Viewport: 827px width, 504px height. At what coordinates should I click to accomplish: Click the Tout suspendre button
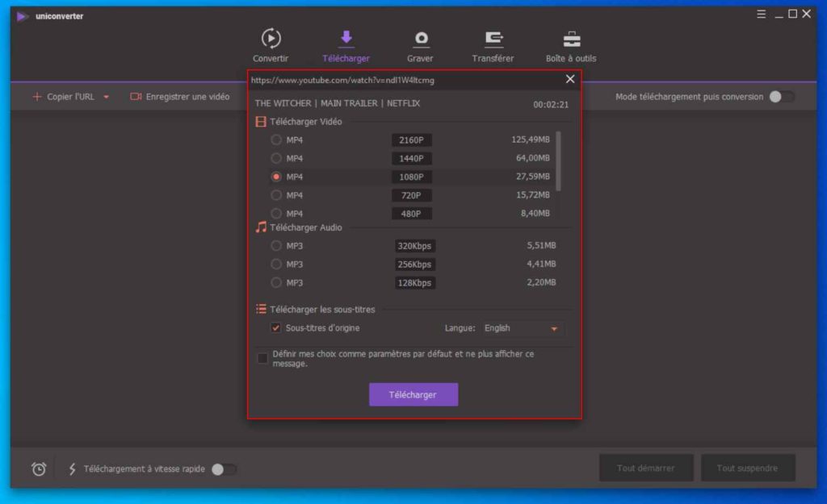click(747, 468)
